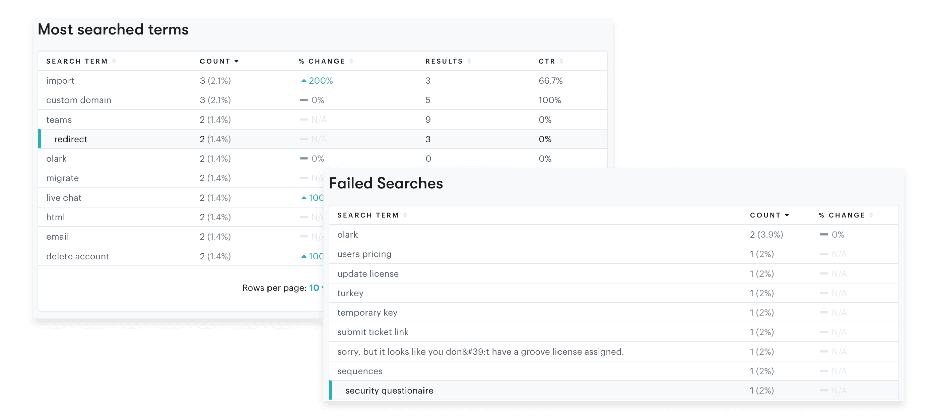The height and width of the screenshot is (419, 938).
Task: Select the security questionaire row
Action: click(389, 390)
